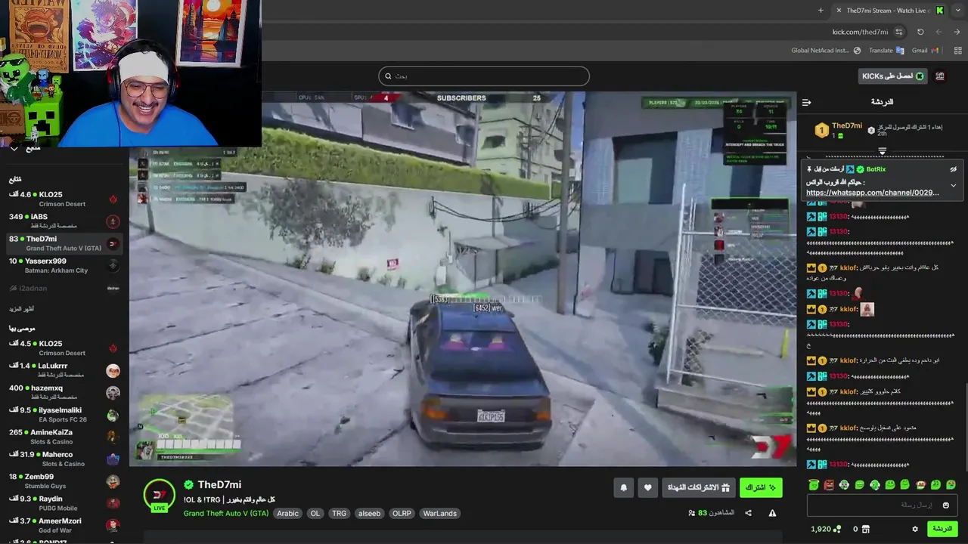Select the alseeb tag
Viewport: 968px width, 544px height.
(369, 514)
